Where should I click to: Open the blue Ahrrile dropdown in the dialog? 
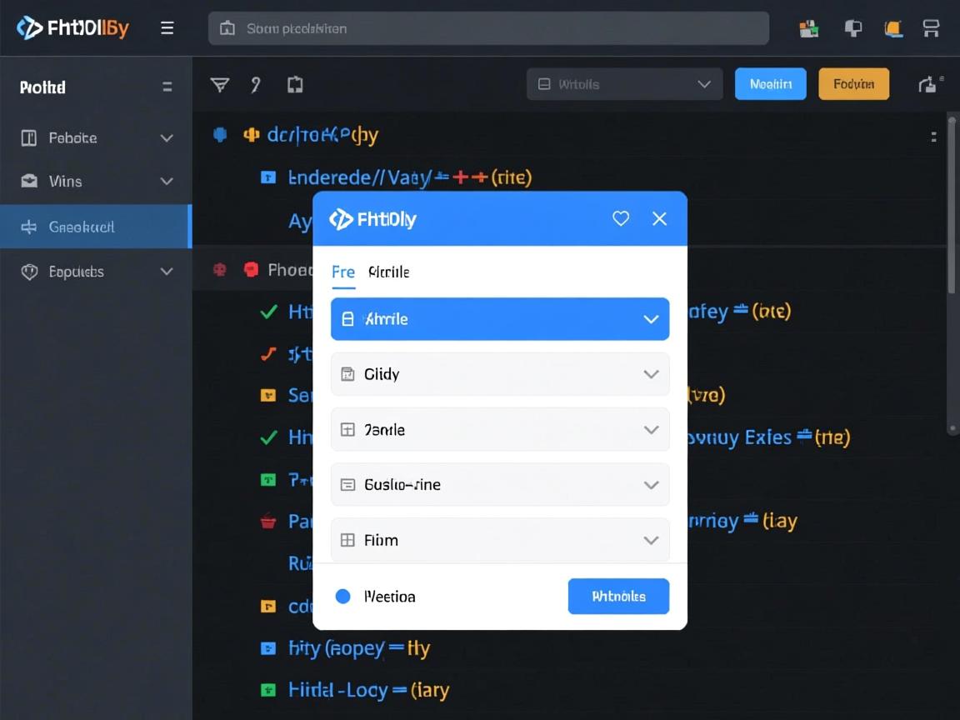[500, 319]
